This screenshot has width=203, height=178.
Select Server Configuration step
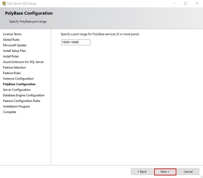(x=17, y=90)
